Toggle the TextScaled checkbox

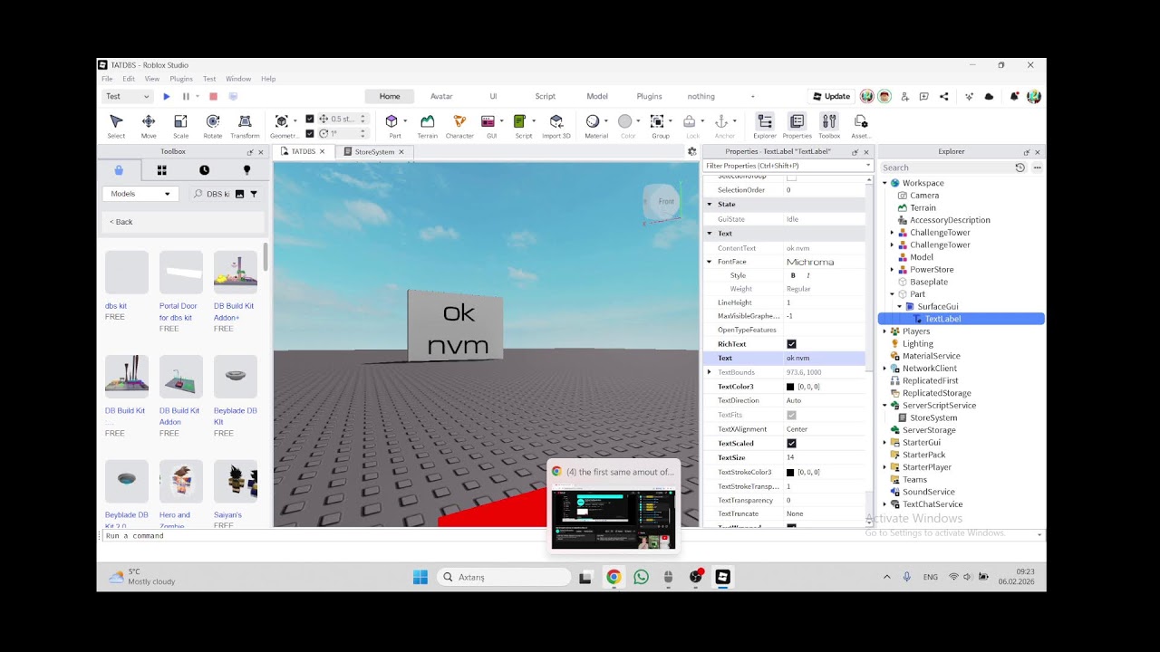click(x=791, y=444)
